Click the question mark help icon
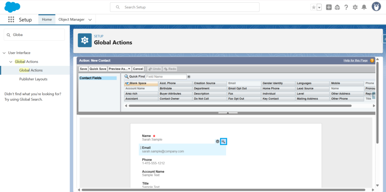Screen dimensions: 386x192 [346, 7]
